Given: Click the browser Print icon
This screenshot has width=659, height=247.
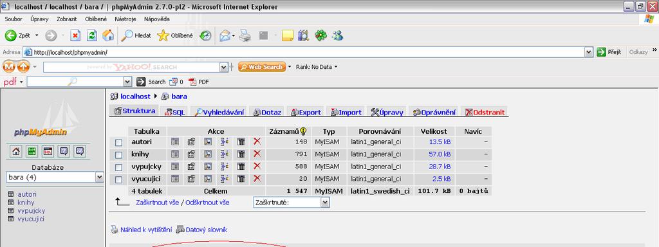Looking at the screenshot, I should pyautogui.click(x=245, y=36).
